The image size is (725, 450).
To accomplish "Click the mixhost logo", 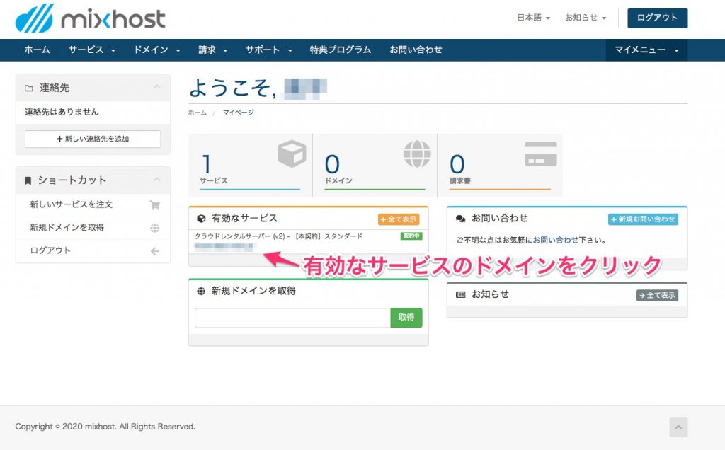I will coord(90,18).
